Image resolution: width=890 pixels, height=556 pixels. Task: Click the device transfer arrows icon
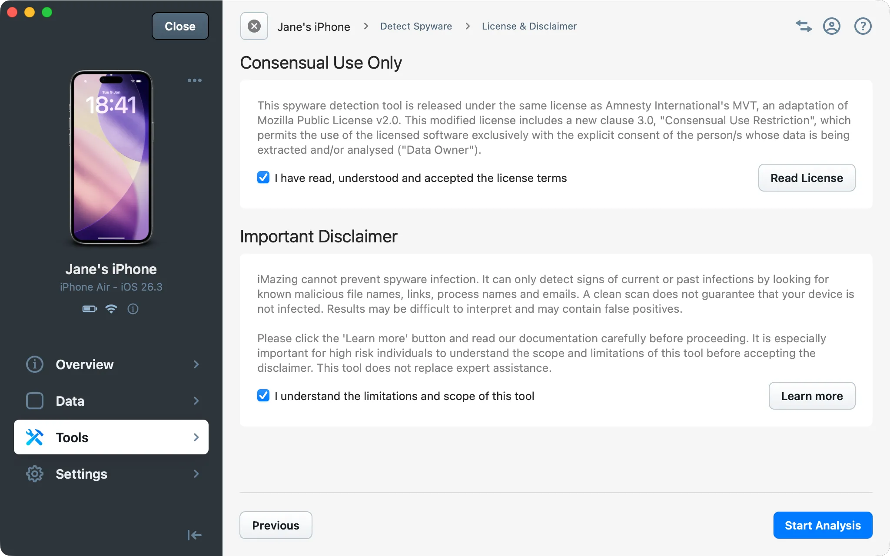804,26
